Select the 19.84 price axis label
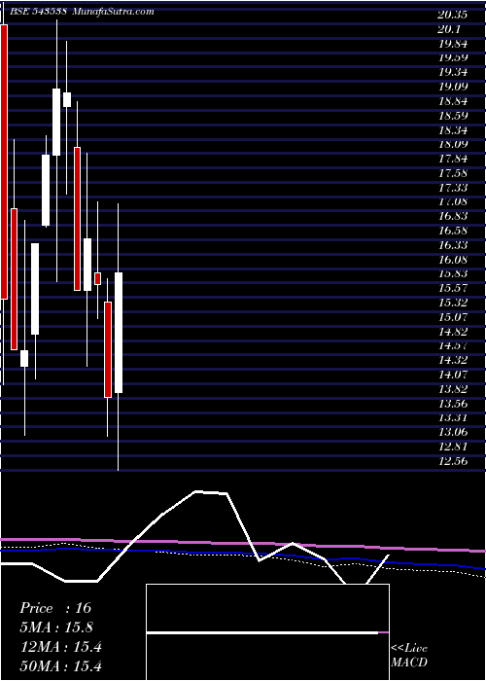 coord(453,44)
